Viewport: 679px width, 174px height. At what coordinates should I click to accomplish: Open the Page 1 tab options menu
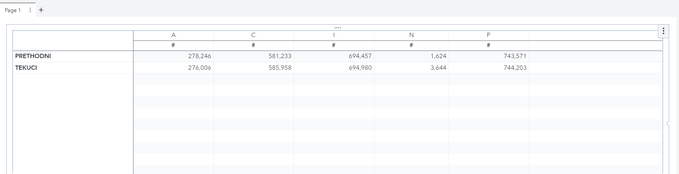point(30,10)
